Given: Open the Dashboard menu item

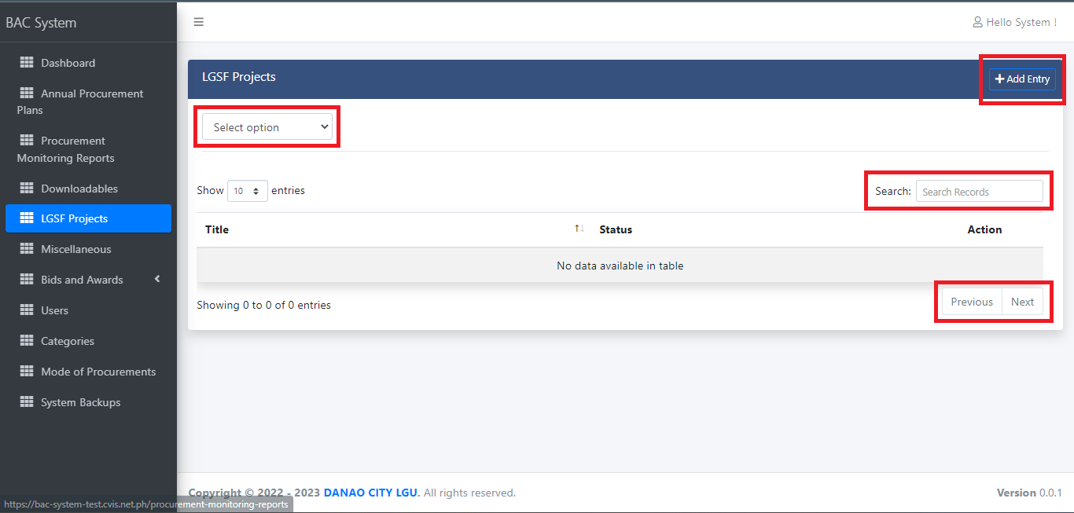Looking at the screenshot, I should (88, 63).
